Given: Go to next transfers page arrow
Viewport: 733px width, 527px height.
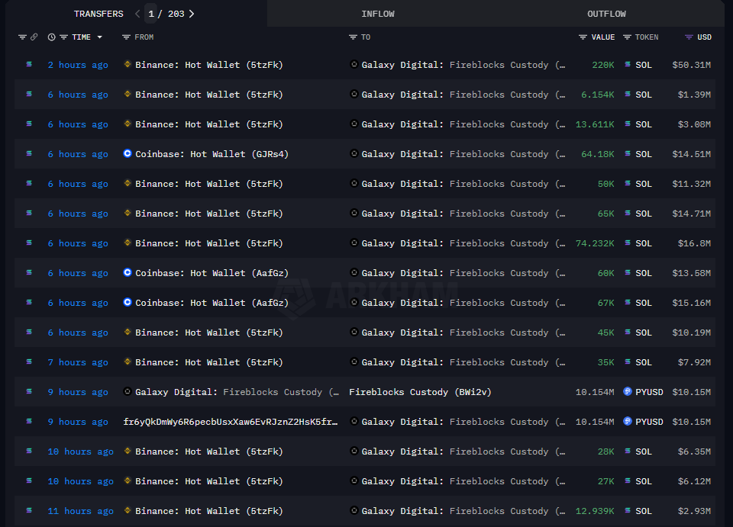Looking at the screenshot, I should point(191,14).
